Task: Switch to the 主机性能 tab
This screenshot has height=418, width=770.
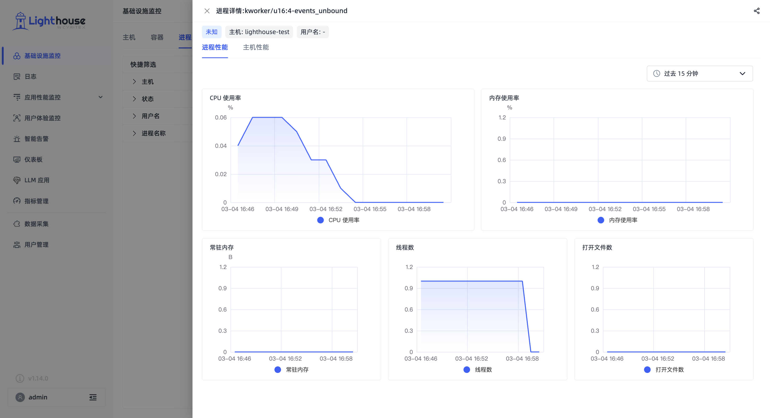Action: tap(256, 47)
